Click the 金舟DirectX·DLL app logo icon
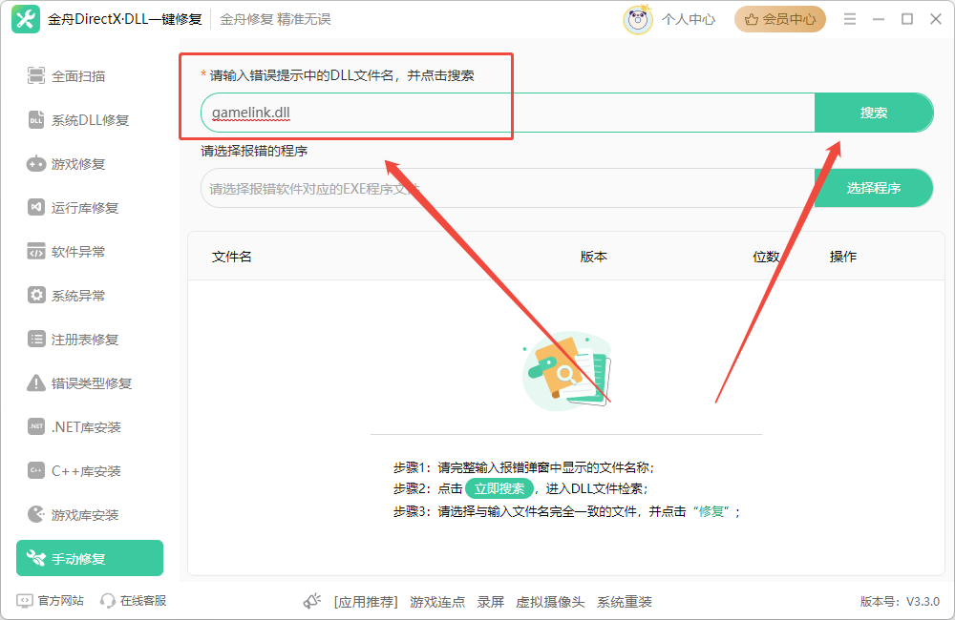 click(26, 19)
